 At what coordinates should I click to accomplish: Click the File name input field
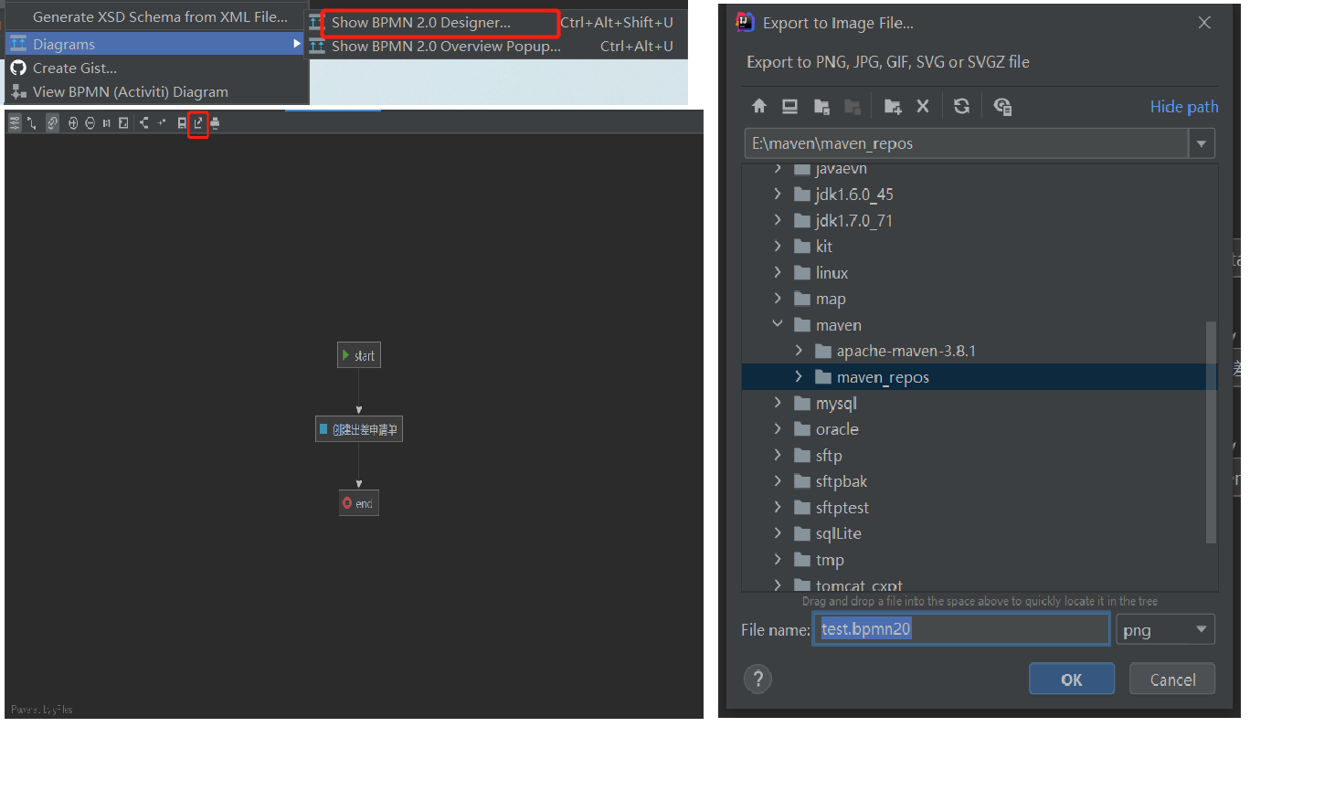click(961, 629)
